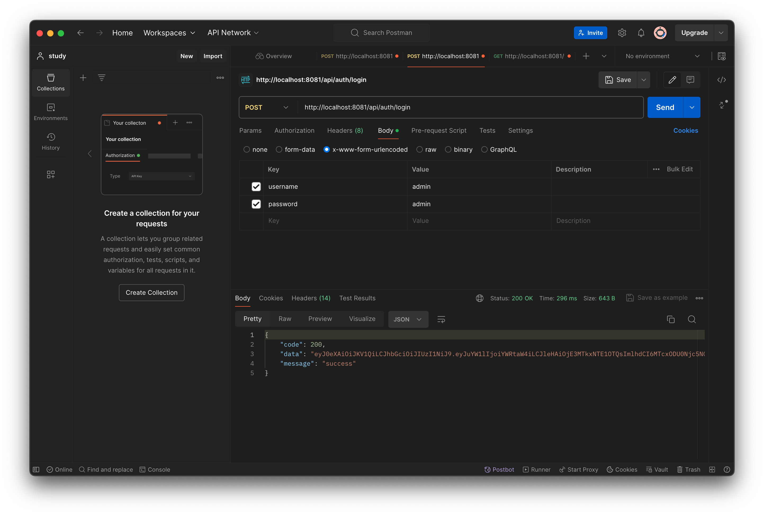Click the Create Collection button
The image size is (764, 515).
tap(151, 292)
